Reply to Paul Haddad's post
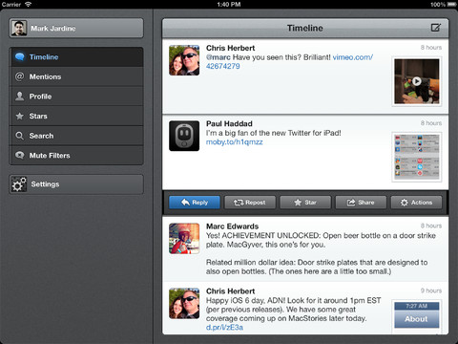This screenshot has height=344, width=458. point(195,203)
